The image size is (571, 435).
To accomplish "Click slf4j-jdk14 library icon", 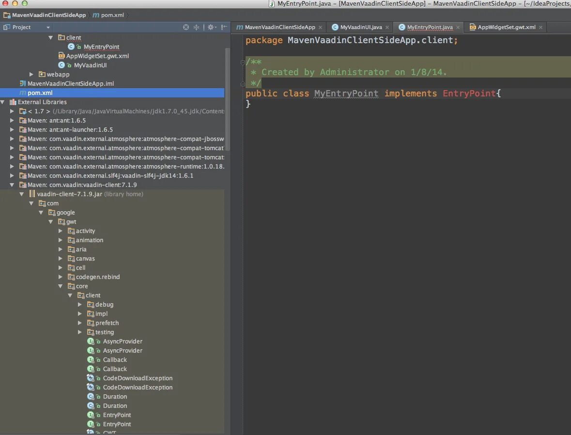I will 23,176.
